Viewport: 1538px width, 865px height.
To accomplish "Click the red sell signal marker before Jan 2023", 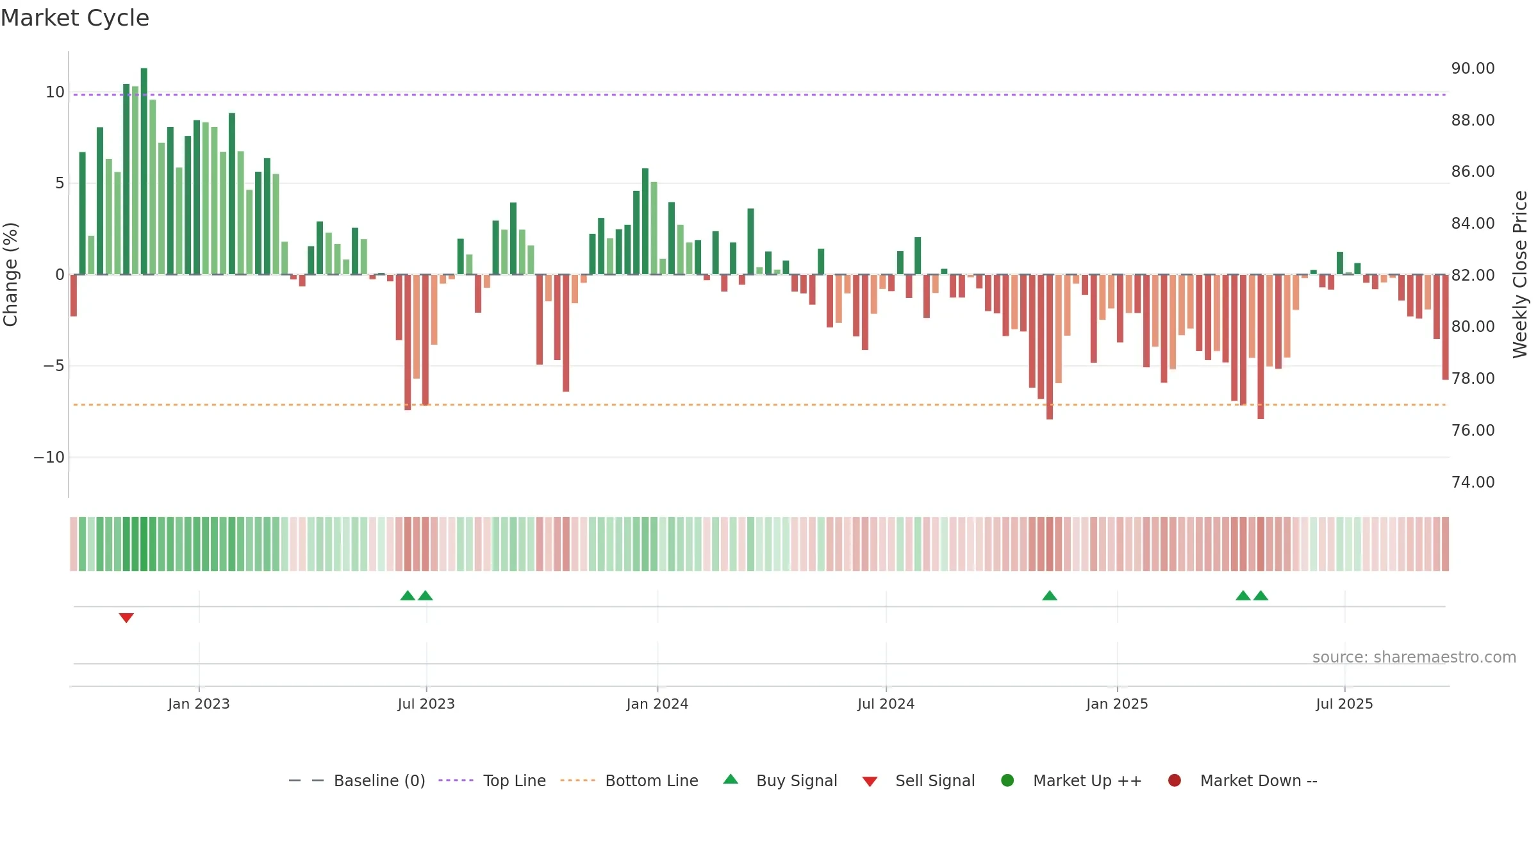I will tap(126, 618).
